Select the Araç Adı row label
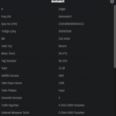Screen dimensions: 116x116 6,17
